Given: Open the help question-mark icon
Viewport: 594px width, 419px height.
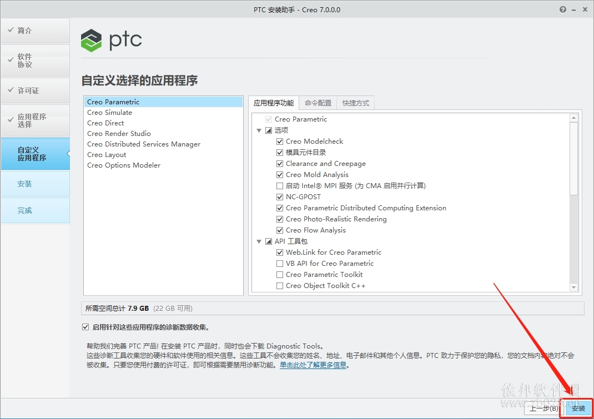Looking at the screenshot, I should point(563,9).
